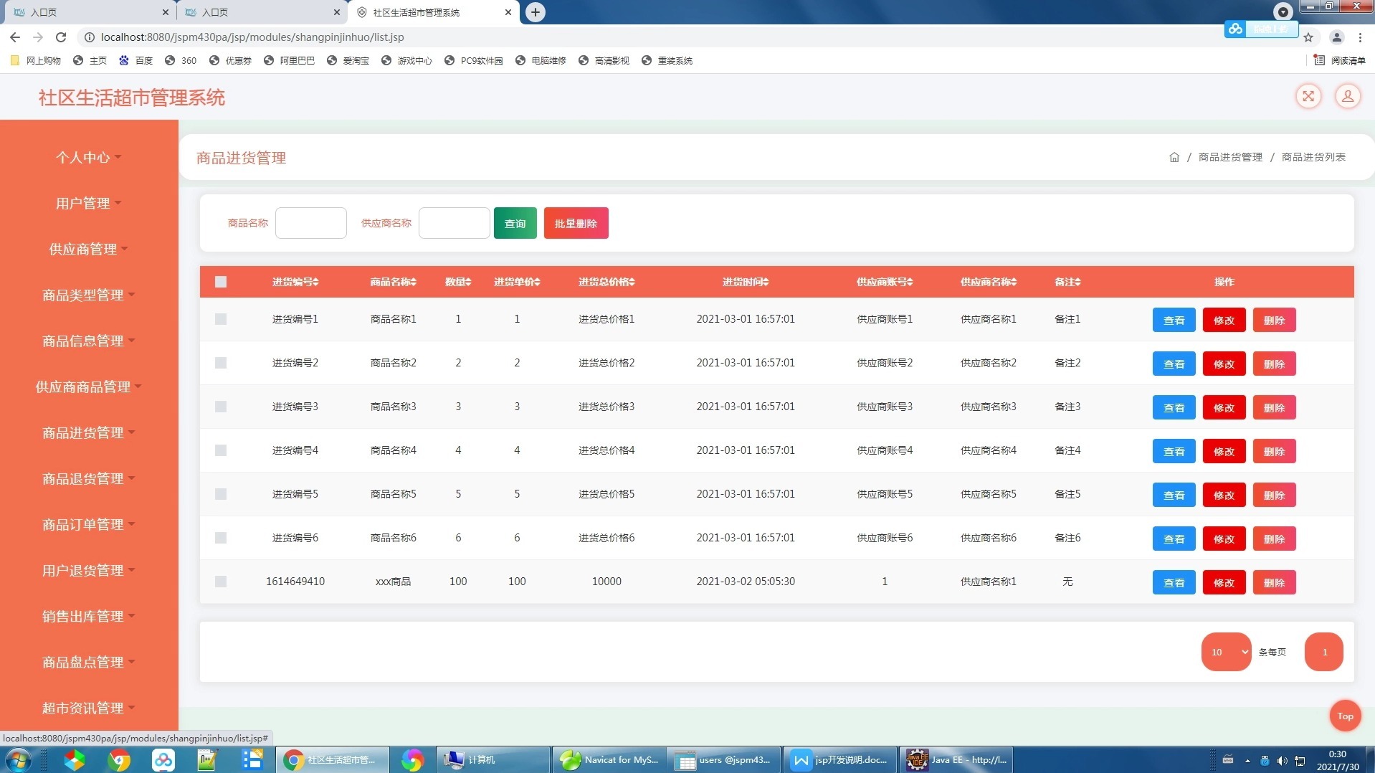
Task: Open Windows Start button
Action: click(17, 759)
